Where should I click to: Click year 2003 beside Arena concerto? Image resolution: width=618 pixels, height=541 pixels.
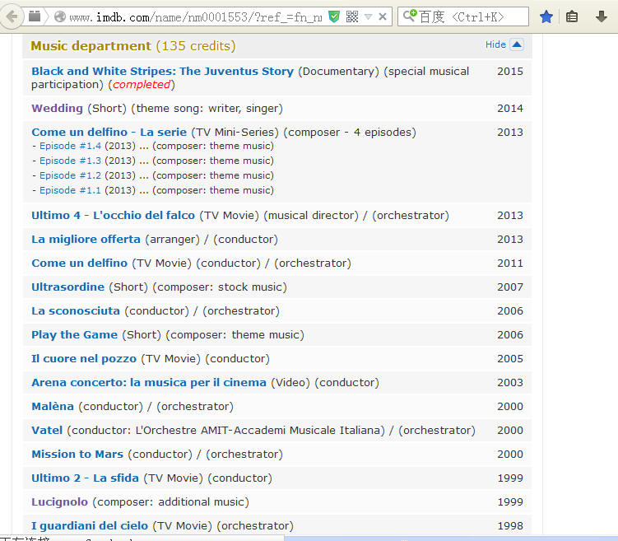(510, 382)
